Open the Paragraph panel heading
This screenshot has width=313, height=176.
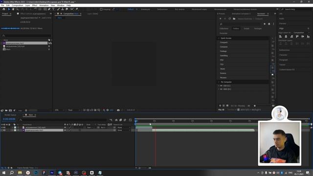(284, 60)
